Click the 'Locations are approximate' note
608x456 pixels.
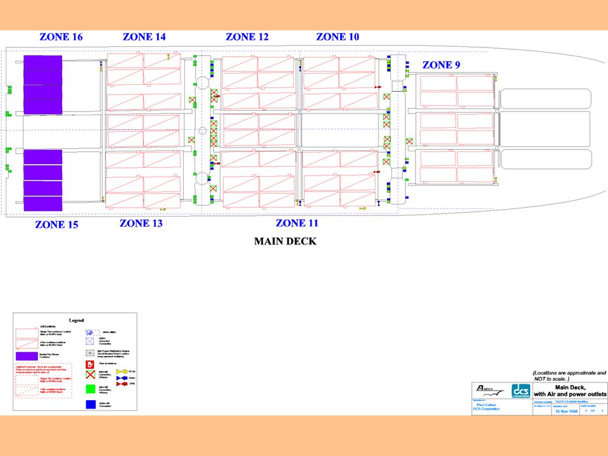(x=569, y=376)
